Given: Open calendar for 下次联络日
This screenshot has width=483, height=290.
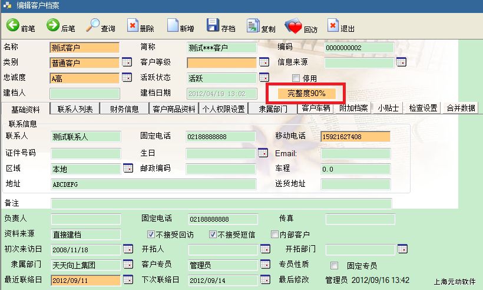Looking at the screenshot, I should click(265, 279).
